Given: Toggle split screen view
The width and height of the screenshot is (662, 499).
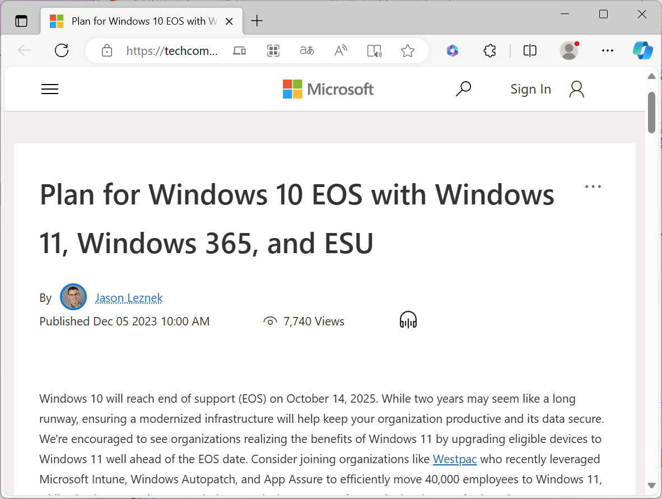Looking at the screenshot, I should pos(530,50).
